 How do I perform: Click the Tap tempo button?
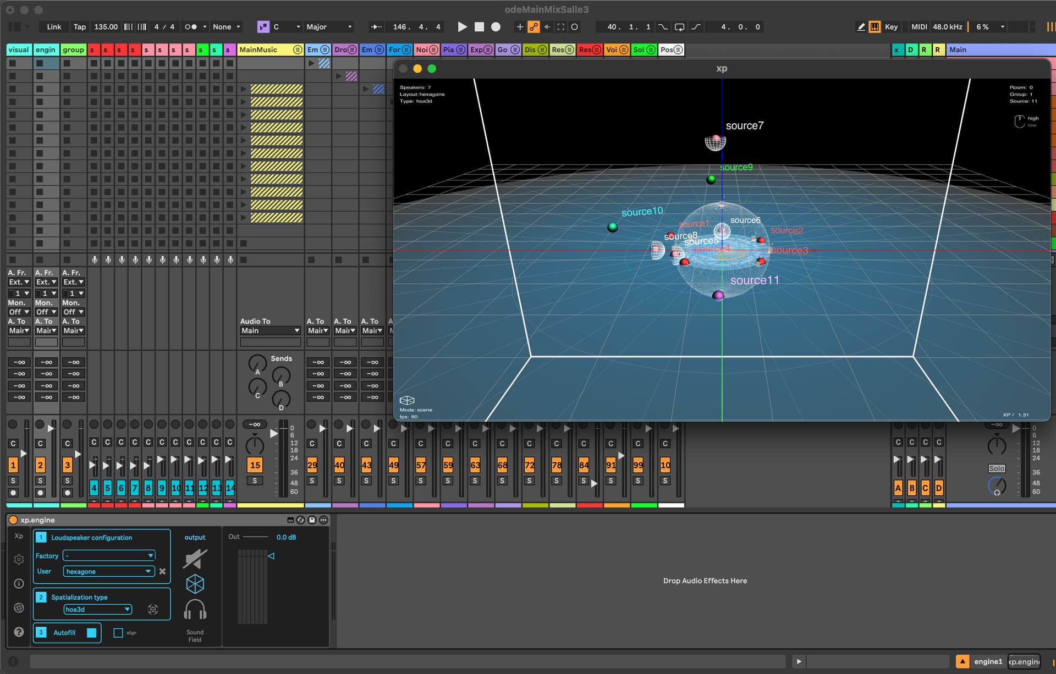point(80,27)
